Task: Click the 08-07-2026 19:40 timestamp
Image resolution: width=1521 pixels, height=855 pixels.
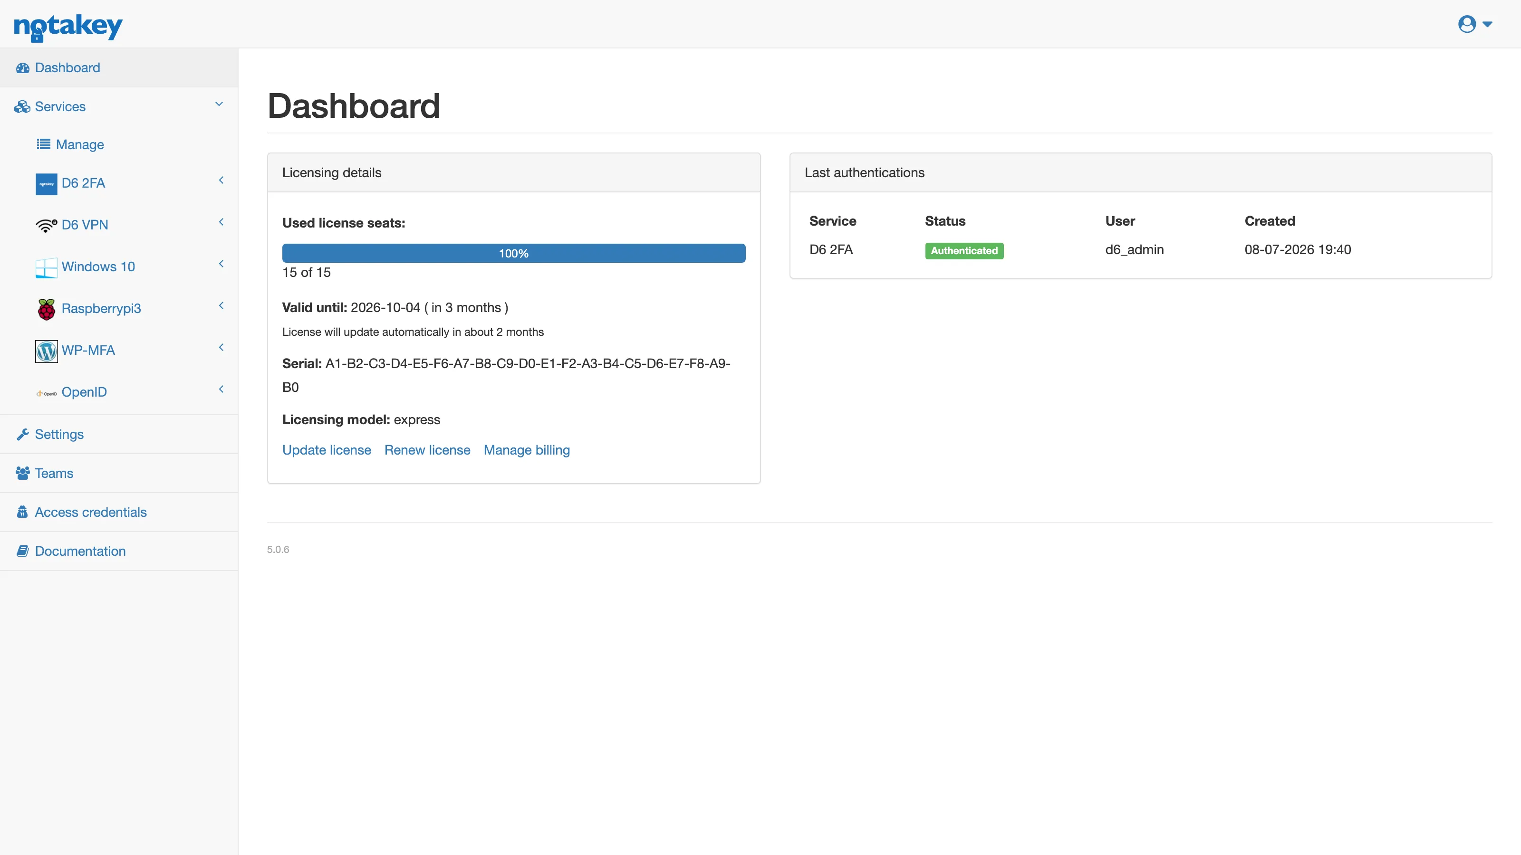Action: (x=1297, y=249)
